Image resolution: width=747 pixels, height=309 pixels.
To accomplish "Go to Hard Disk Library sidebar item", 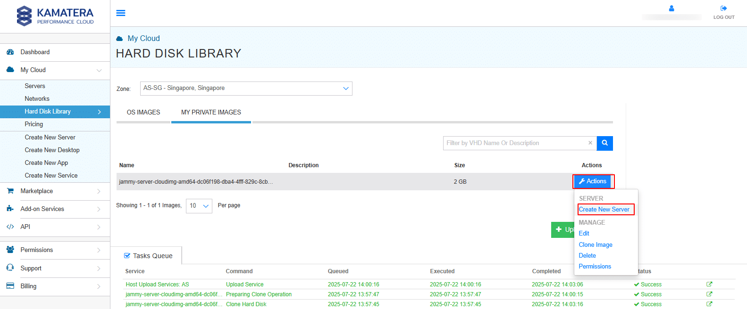I will (x=55, y=112).
